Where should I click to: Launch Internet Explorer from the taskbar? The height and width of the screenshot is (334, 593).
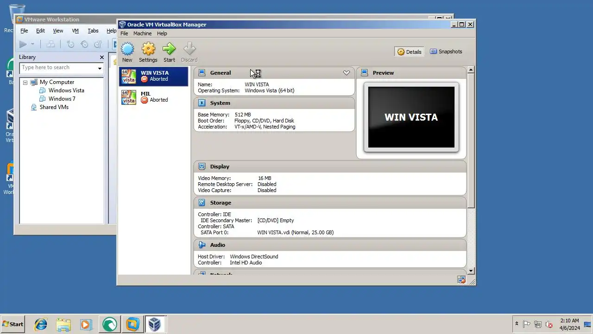tap(41, 324)
